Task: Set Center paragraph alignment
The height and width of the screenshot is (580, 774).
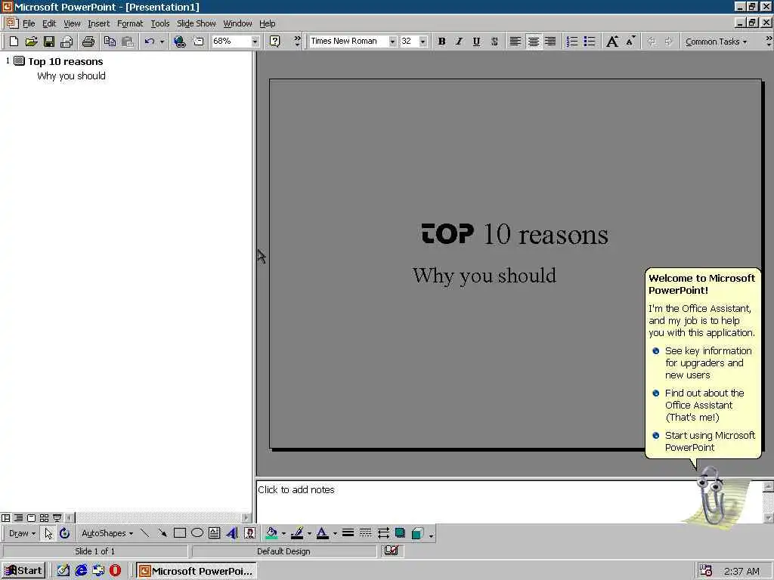Action: (x=533, y=42)
